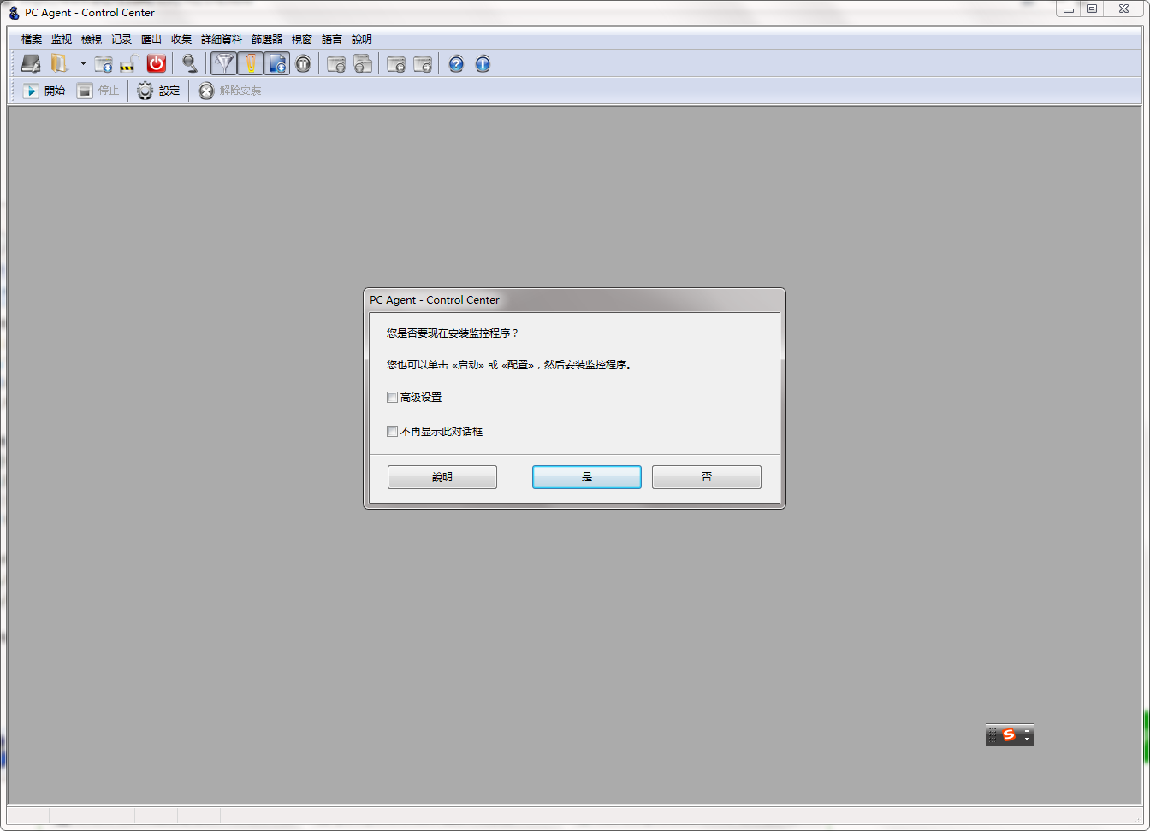Toggle the funnel filter icon
The width and height of the screenshot is (1150, 831).
point(224,64)
